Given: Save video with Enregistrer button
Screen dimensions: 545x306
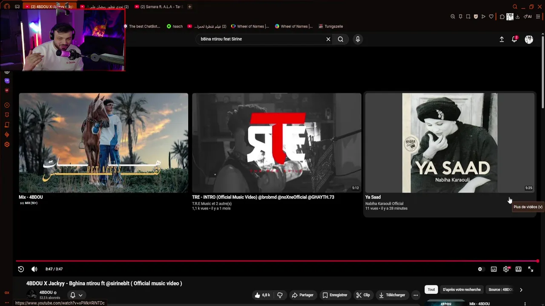Looking at the screenshot, I should click(x=335, y=295).
